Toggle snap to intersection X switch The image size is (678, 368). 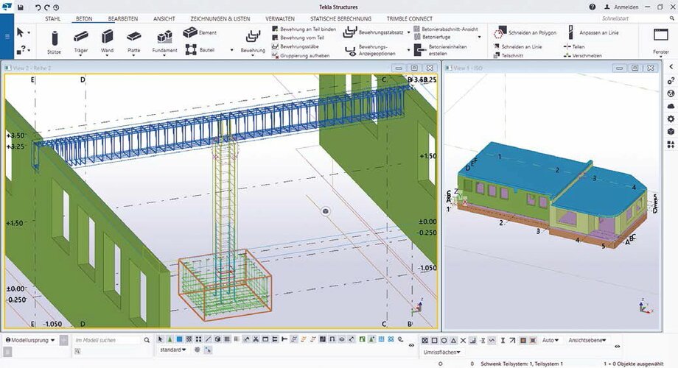[x=463, y=340]
